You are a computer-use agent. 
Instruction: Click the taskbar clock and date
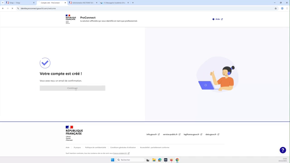coord(283,160)
